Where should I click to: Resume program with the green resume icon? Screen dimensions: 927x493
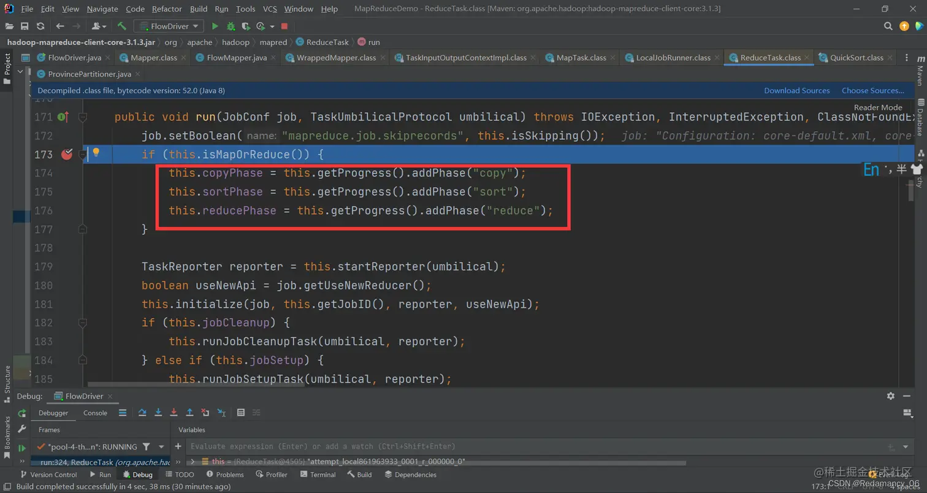pyautogui.click(x=22, y=448)
